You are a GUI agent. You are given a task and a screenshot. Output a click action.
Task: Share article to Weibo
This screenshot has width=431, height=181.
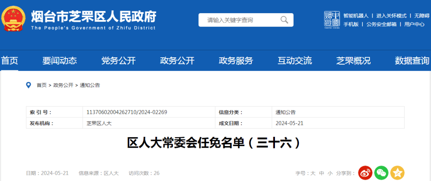(x=365, y=173)
